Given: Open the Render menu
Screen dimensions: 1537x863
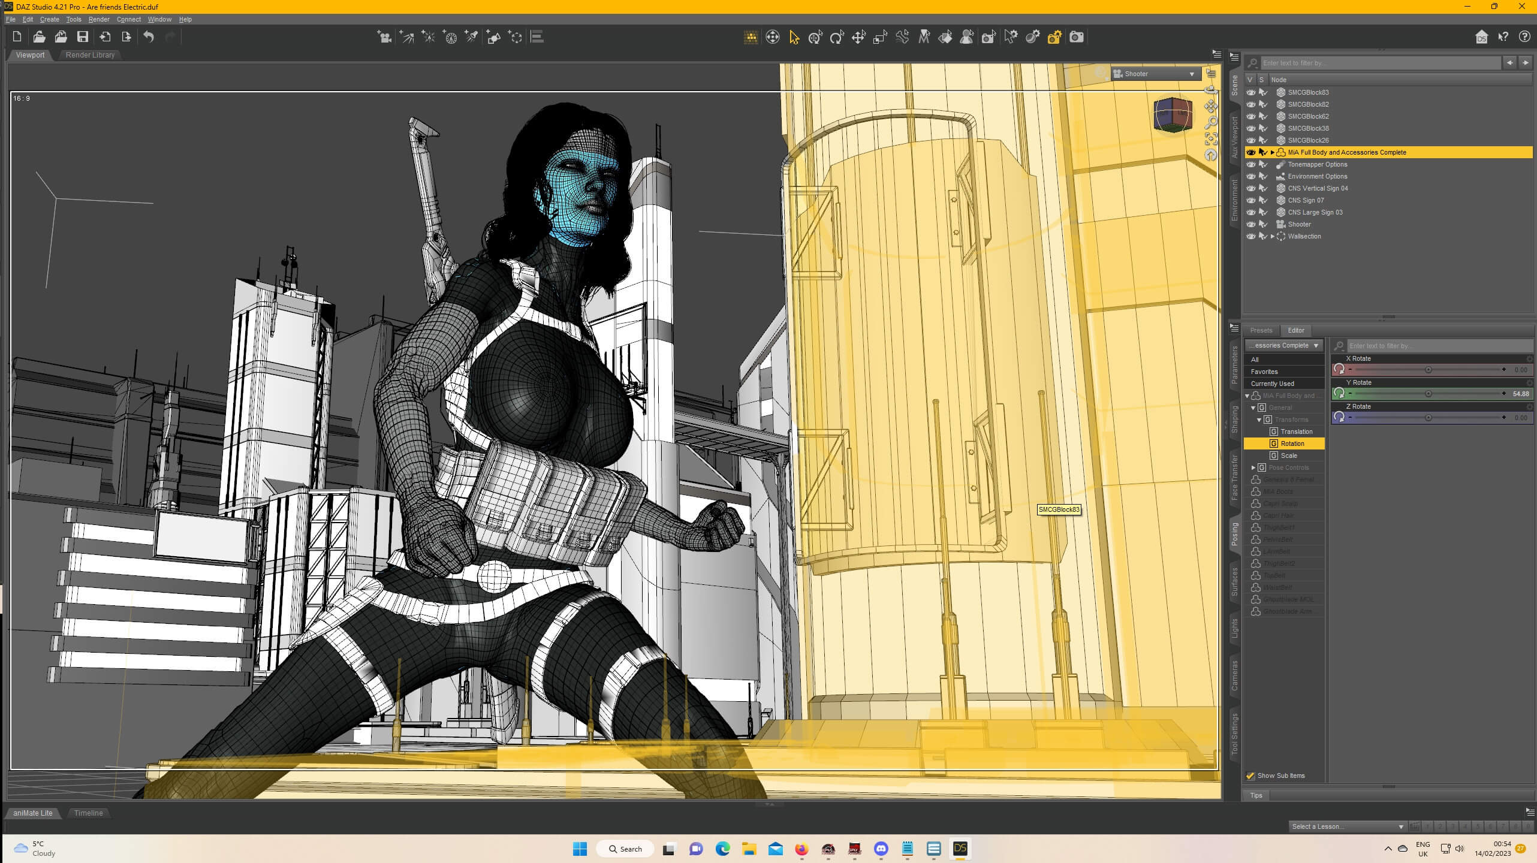Looking at the screenshot, I should [x=99, y=19].
